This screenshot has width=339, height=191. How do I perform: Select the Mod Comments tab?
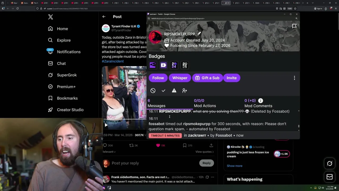[258, 103]
